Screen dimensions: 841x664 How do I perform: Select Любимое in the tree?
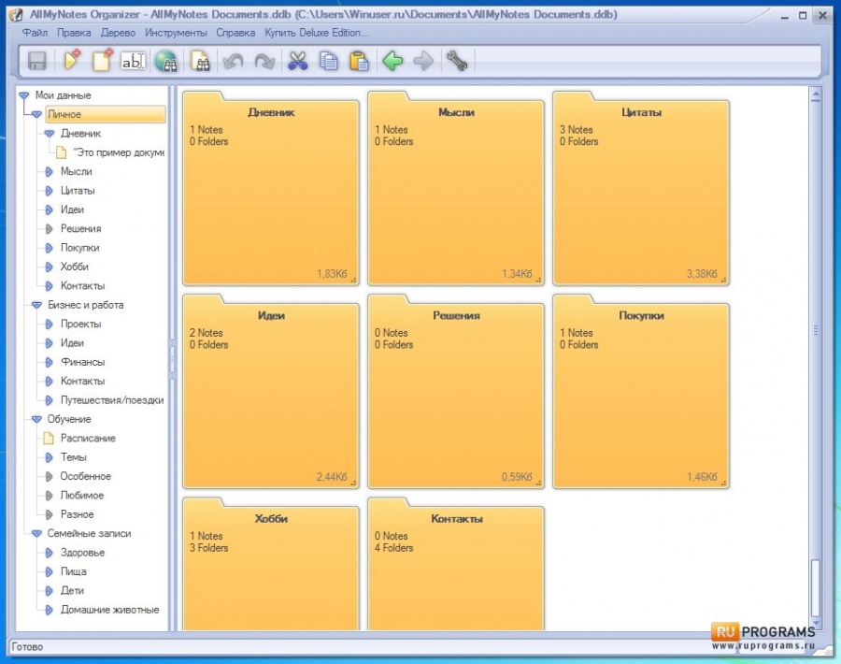coord(82,496)
